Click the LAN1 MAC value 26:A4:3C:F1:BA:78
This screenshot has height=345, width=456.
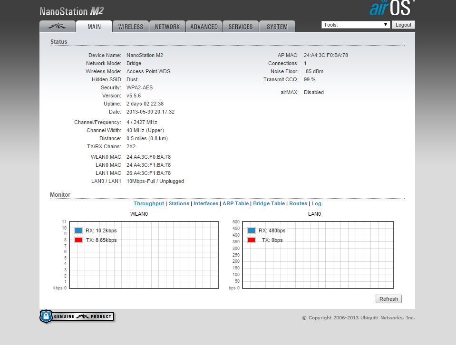coord(148,173)
